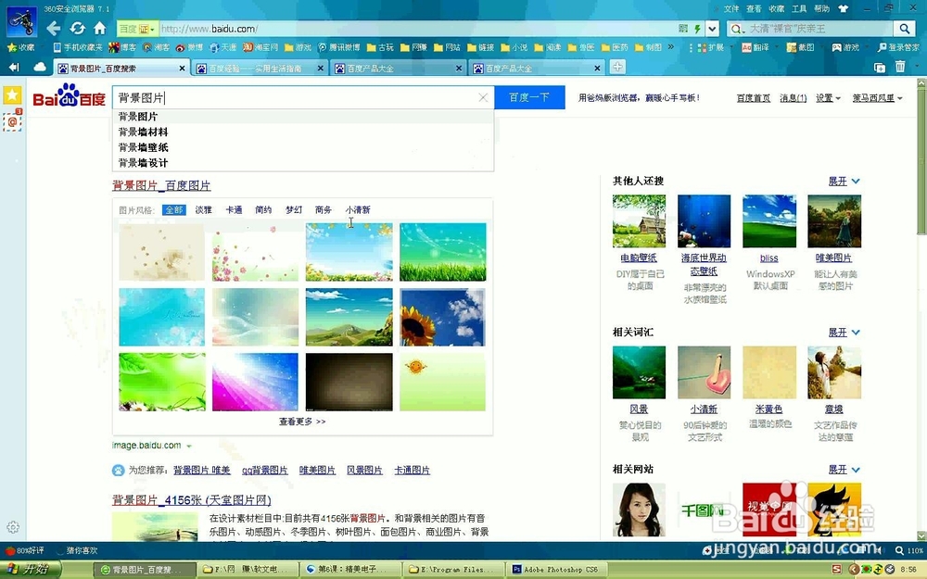927x579 pixels.
Task: Open the 文件 menu
Action: [x=731, y=9]
